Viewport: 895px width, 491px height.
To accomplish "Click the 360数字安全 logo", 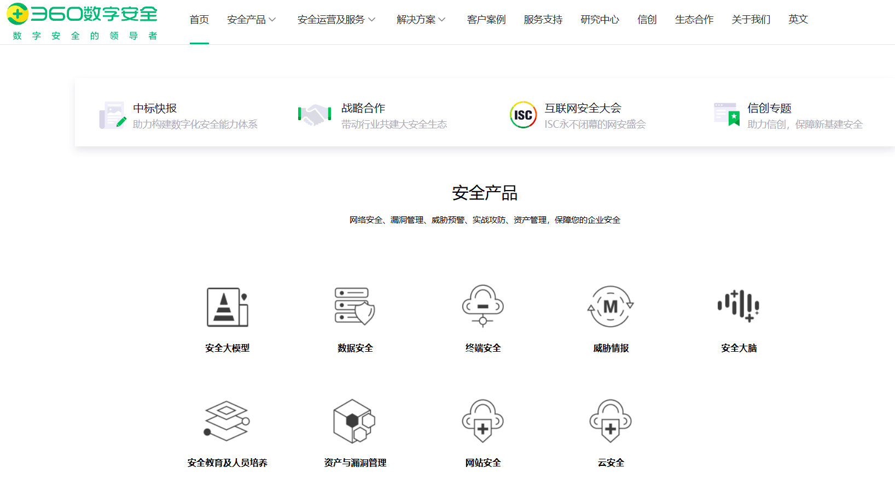I will pos(82,14).
